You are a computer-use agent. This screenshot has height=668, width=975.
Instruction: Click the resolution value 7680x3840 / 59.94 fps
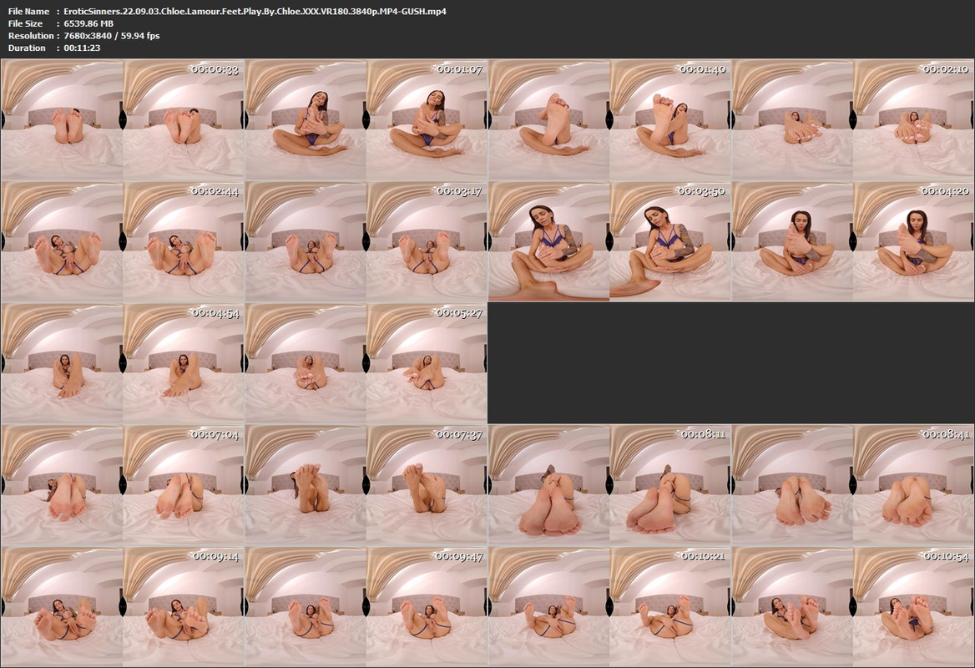tap(112, 35)
